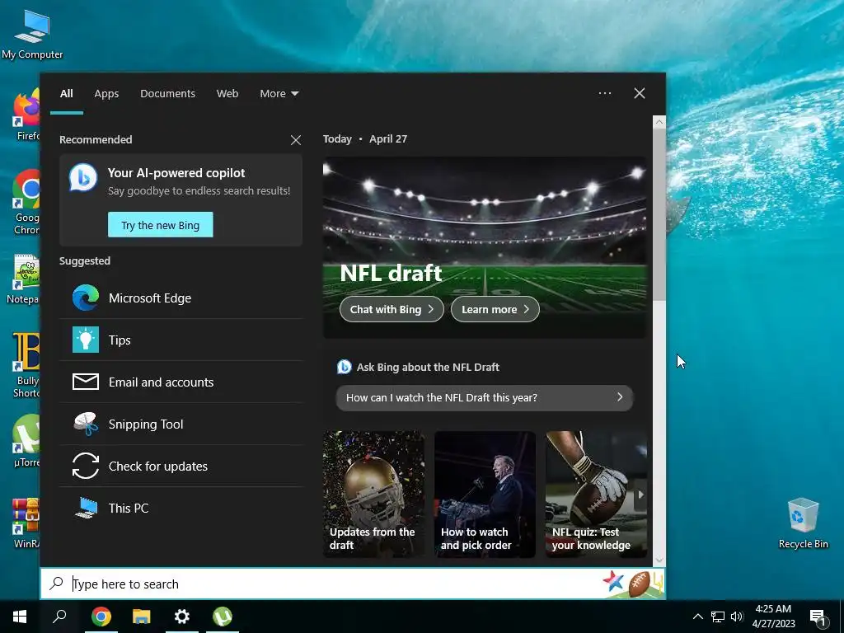Screen dimensions: 844x633
Task: Launch the Snipping Tool suggestion
Action: click(x=181, y=424)
